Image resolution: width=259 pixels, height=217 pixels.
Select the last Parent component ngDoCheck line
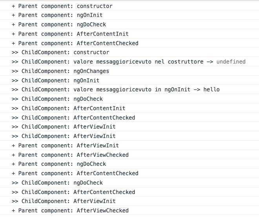point(59,164)
